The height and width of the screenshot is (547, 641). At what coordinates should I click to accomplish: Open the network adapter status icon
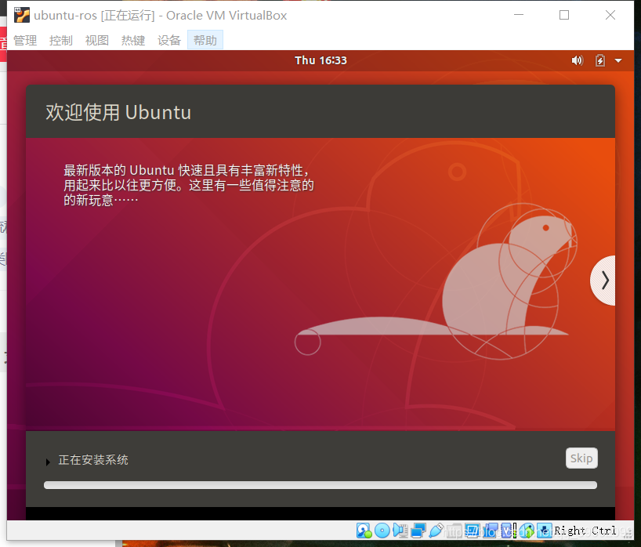click(x=418, y=531)
